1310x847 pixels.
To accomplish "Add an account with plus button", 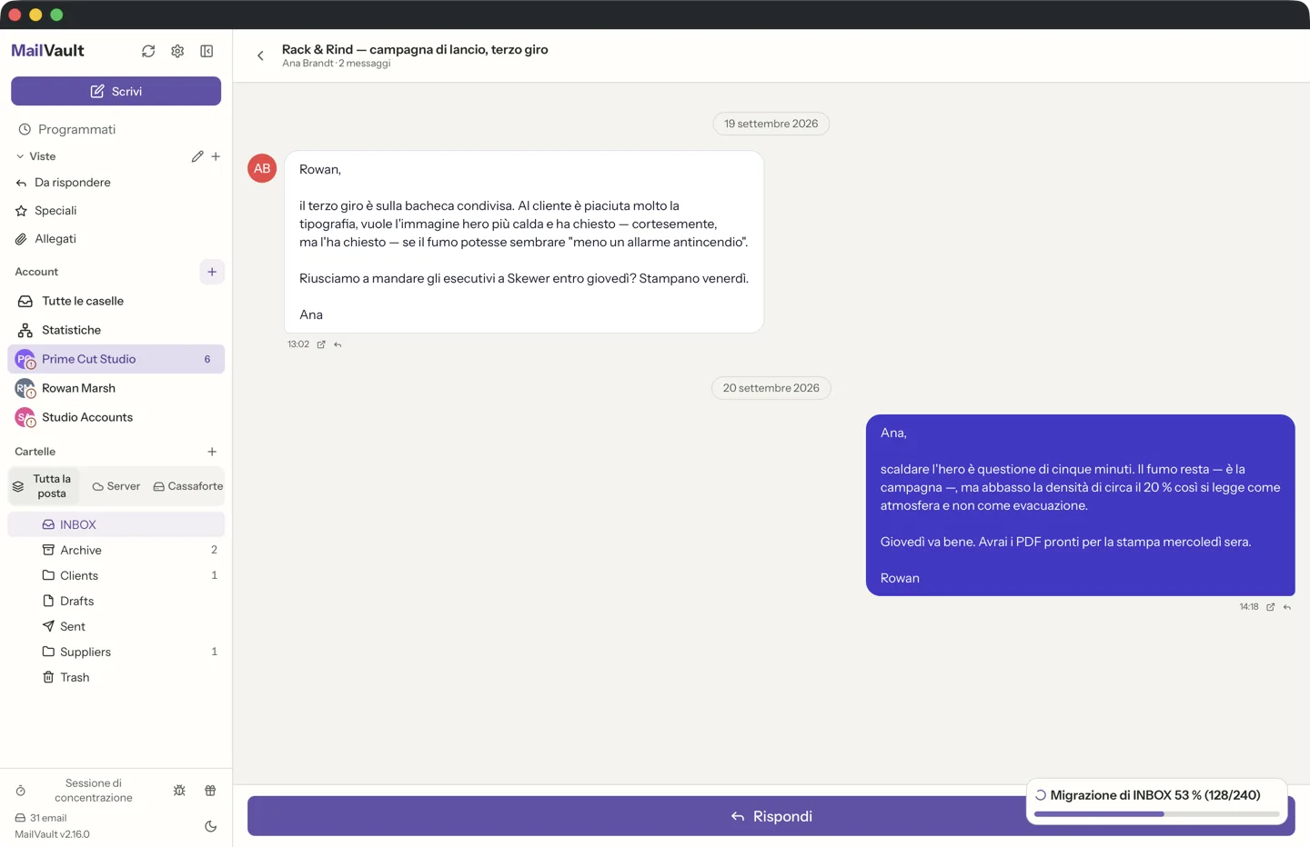I will 212,272.
